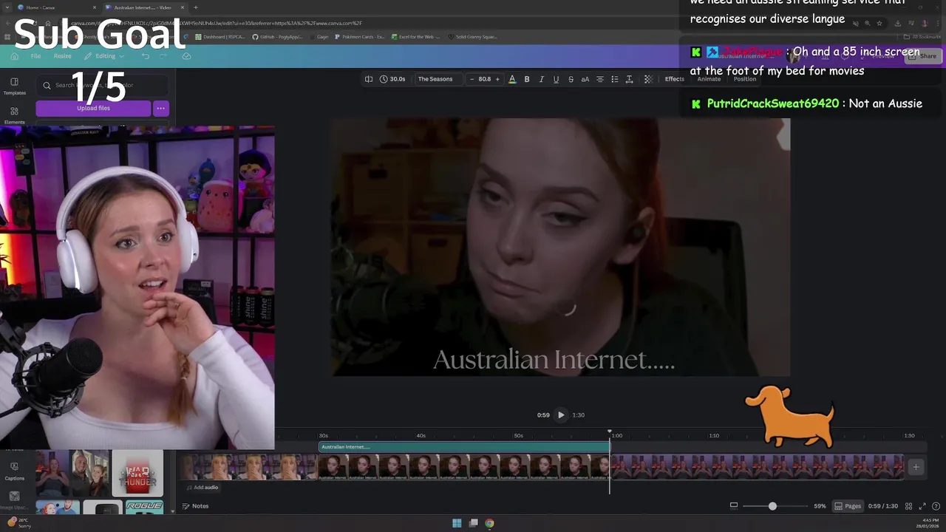Toggle underline text formatting
The width and height of the screenshot is (946, 532).
click(556, 79)
